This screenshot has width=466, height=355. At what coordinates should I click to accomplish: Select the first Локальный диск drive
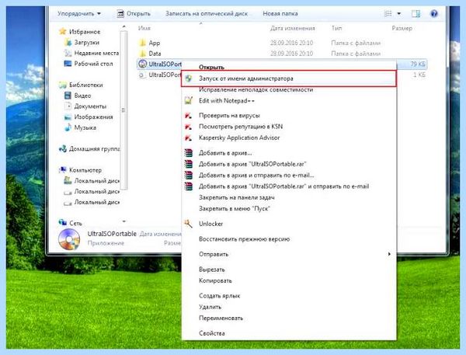pos(92,180)
